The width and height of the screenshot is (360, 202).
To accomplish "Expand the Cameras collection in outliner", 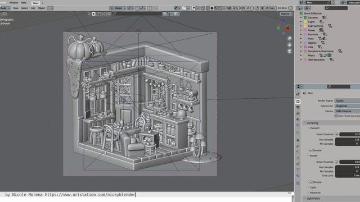I will click(301, 17).
